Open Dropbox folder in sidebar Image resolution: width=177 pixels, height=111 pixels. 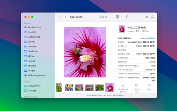click(32, 46)
